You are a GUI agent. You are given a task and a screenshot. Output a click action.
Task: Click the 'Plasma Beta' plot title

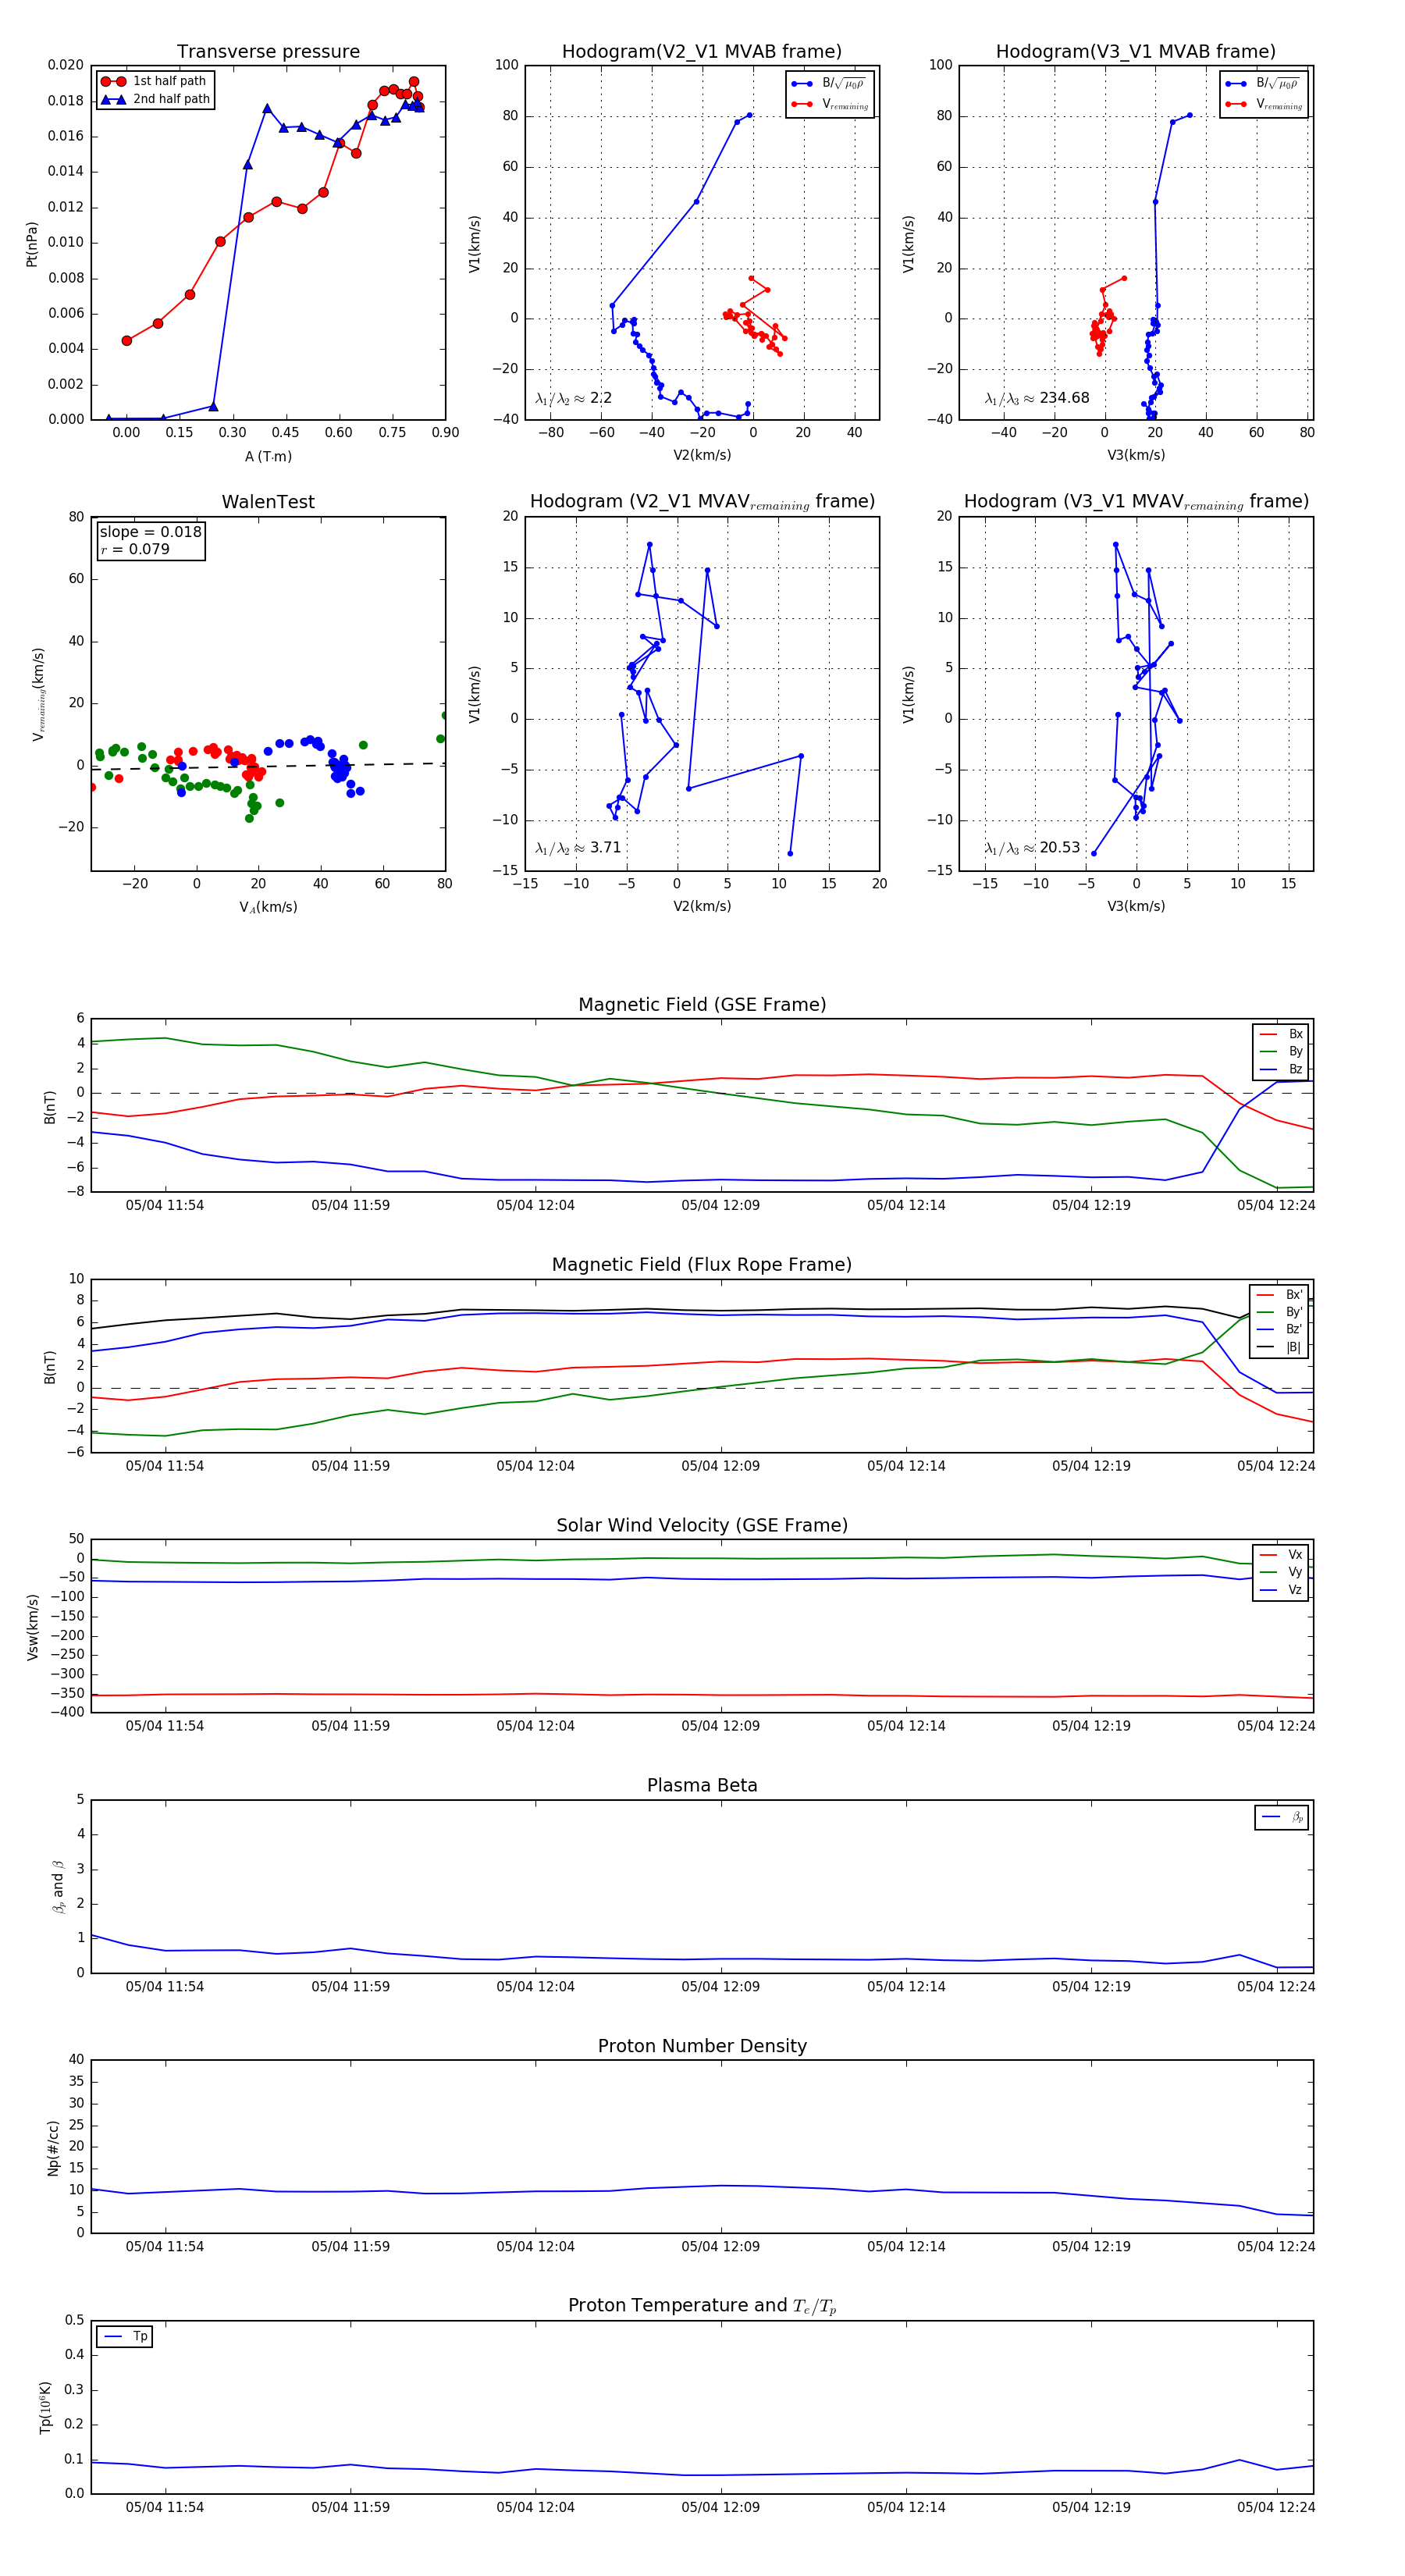pos(702,1785)
